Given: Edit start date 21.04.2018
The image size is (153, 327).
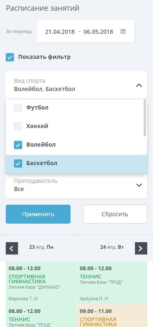Looking at the screenshot, I should pyautogui.click(x=60, y=32).
